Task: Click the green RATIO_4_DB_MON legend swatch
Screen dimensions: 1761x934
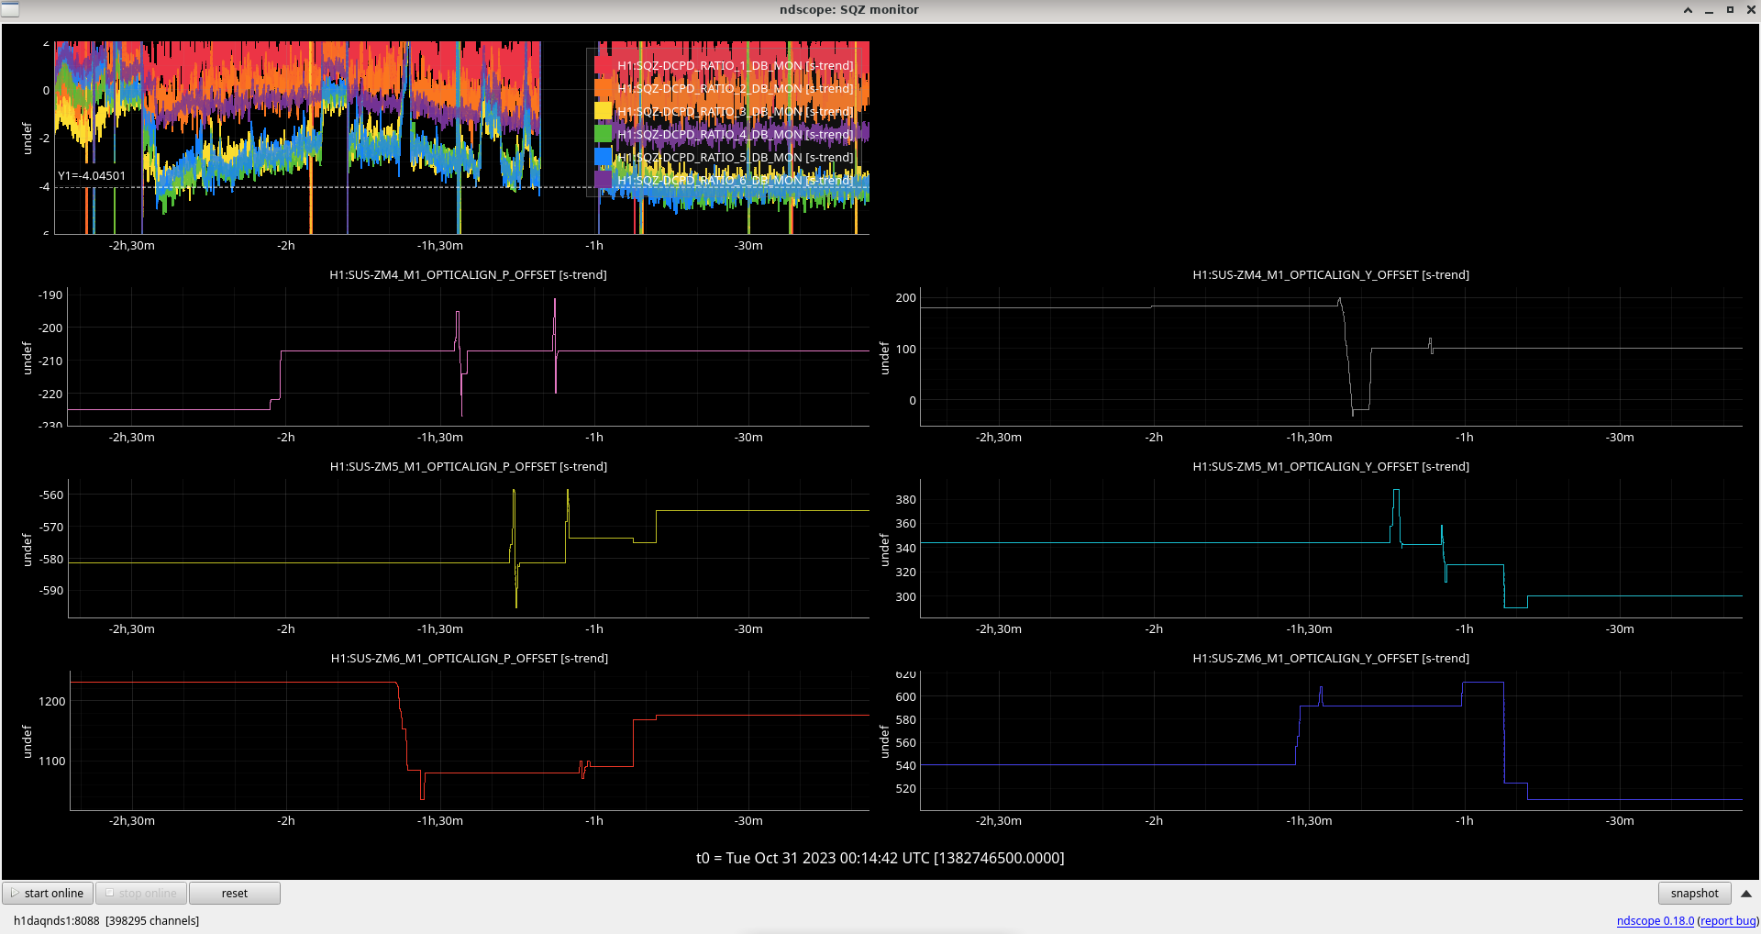Action: (603, 134)
